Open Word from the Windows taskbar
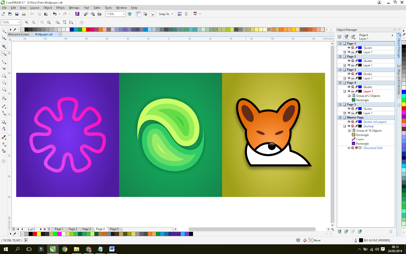 pyautogui.click(x=112, y=249)
